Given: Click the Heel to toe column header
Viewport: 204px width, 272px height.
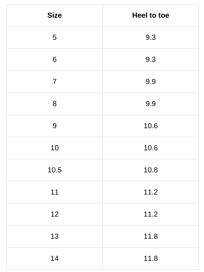Looking at the screenshot, I should pyautogui.click(x=151, y=15).
